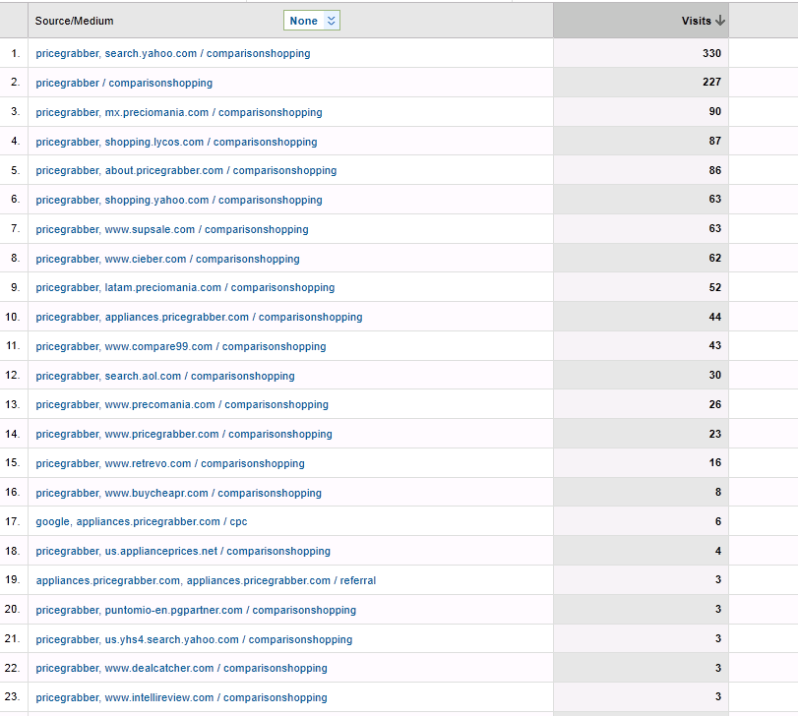Viewport: 798px width, 716px height.
Task: Click the search.aol.com comparisonshopping link
Action: click(165, 376)
